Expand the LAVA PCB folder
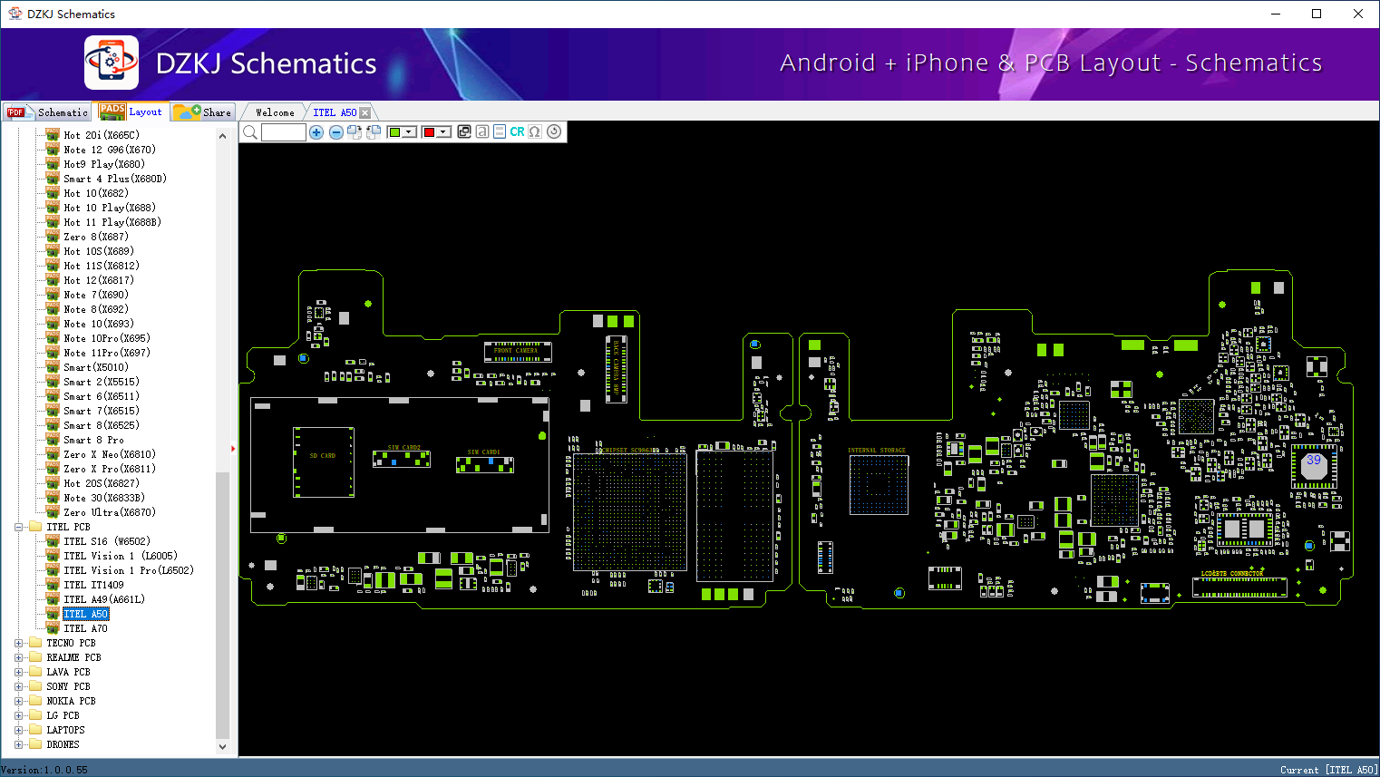 pyautogui.click(x=18, y=672)
